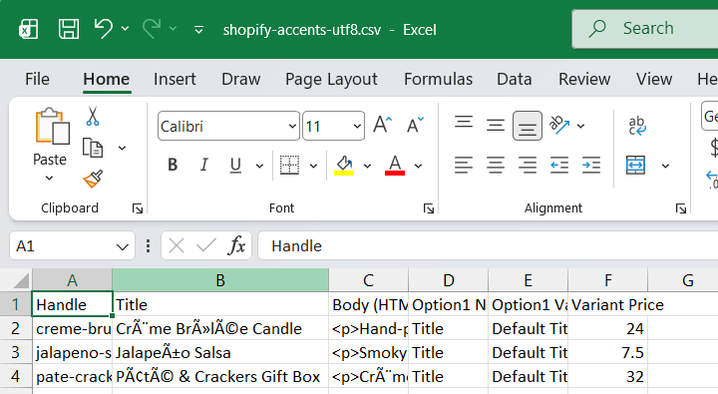This screenshot has width=718, height=394.
Task: Set Middle Align vertical alignment
Action: (496, 125)
